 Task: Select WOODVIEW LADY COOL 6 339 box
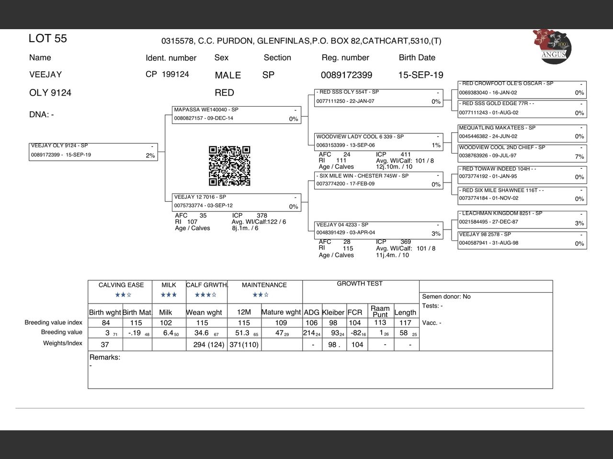(x=378, y=141)
